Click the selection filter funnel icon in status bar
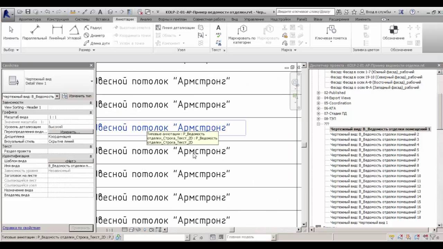This screenshot has height=249, width=443. point(433,237)
